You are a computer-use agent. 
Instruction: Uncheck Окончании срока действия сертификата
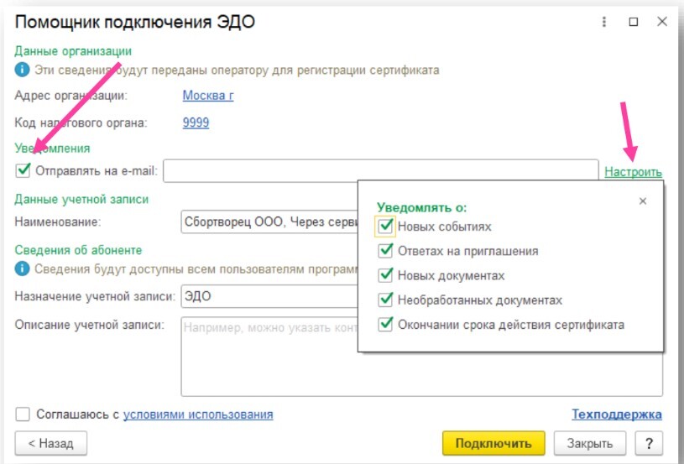tap(385, 325)
